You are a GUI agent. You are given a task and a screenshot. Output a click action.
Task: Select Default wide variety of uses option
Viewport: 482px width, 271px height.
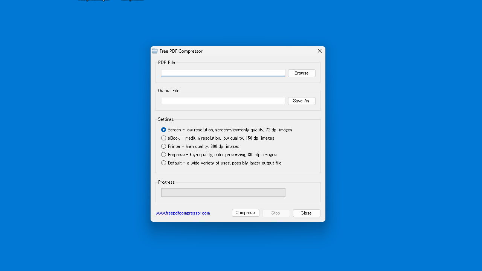point(221,163)
